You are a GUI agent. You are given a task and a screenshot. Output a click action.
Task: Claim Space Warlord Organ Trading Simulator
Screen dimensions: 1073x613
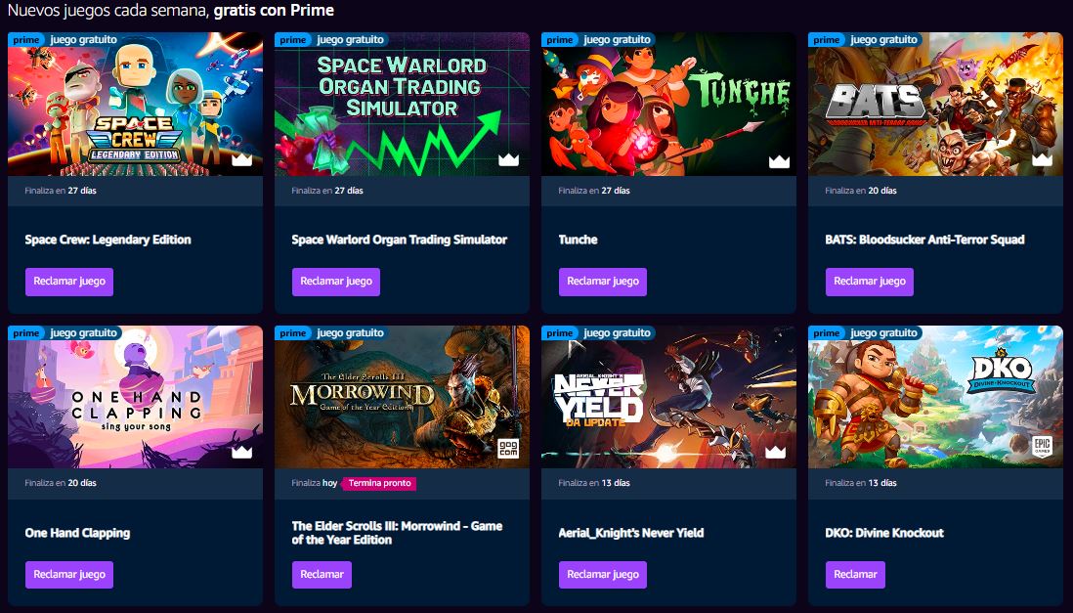[336, 282]
